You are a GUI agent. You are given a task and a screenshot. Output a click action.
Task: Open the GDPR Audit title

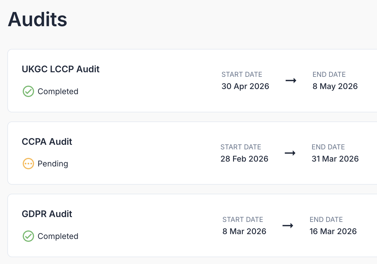pos(47,214)
